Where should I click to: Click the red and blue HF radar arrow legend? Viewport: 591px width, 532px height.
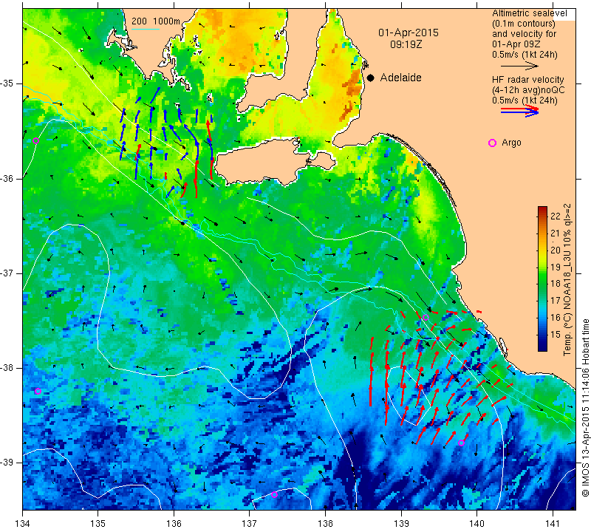[519, 111]
